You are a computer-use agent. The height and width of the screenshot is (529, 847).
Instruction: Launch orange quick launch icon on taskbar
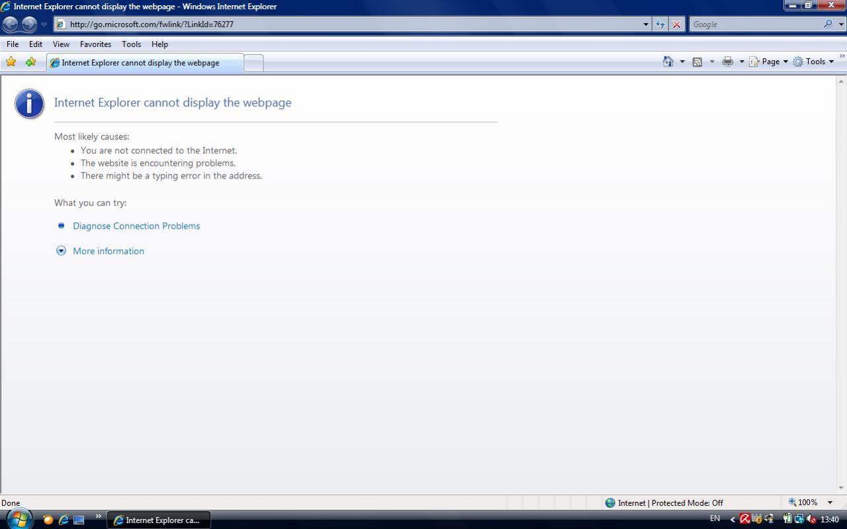(48, 520)
